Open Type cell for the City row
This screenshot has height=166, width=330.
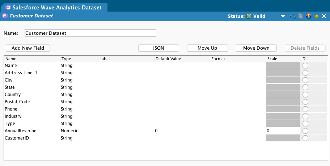[x=79, y=80]
